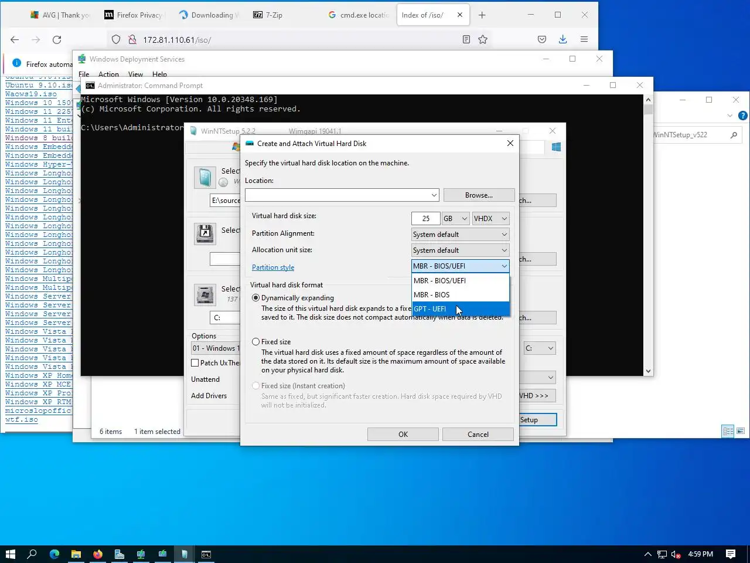Confirm the dialog with OK
The image size is (750, 563).
[403, 435]
